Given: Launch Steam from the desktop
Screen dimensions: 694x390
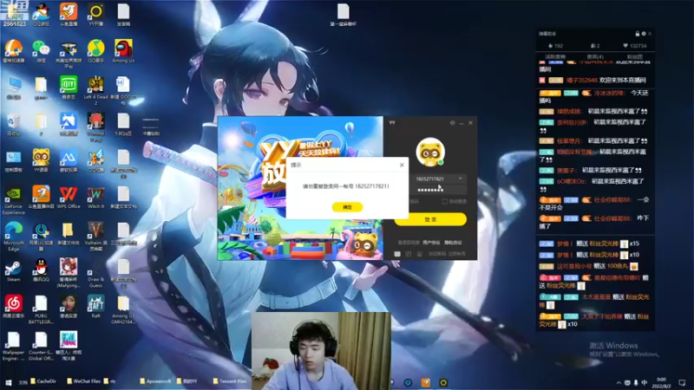Looking at the screenshot, I should [13, 270].
